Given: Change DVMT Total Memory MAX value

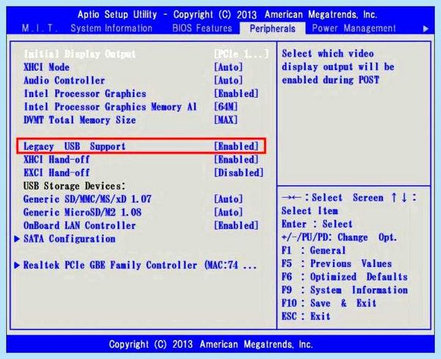Looking at the screenshot, I should coord(226,120).
